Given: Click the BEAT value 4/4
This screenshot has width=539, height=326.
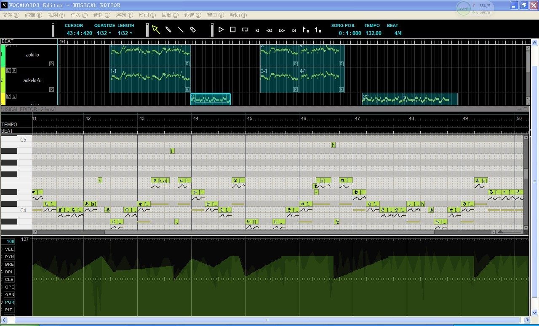Looking at the screenshot, I should (x=398, y=33).
